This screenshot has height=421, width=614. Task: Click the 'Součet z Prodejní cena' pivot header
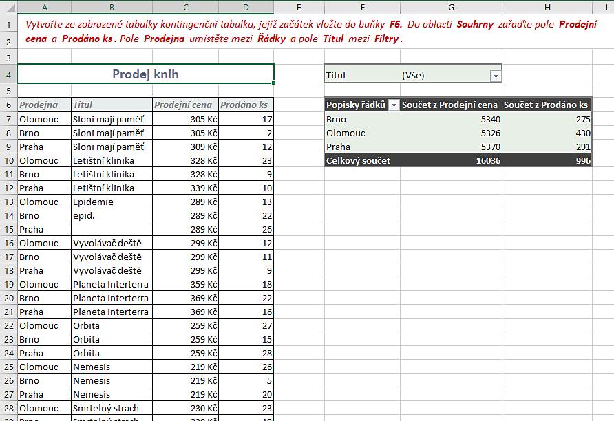point(450,105)
